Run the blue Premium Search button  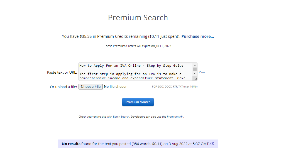(x=138, y=102)
